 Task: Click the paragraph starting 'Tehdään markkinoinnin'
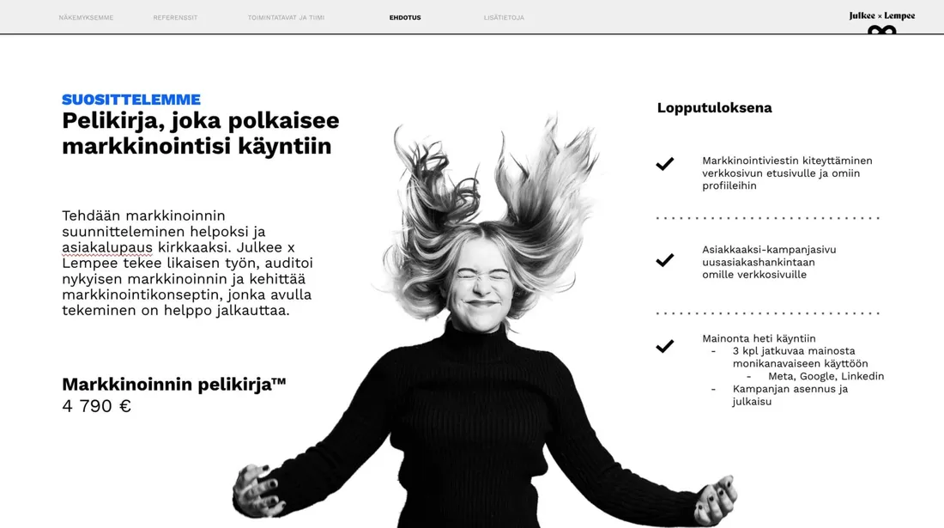[x=187, y=263]
